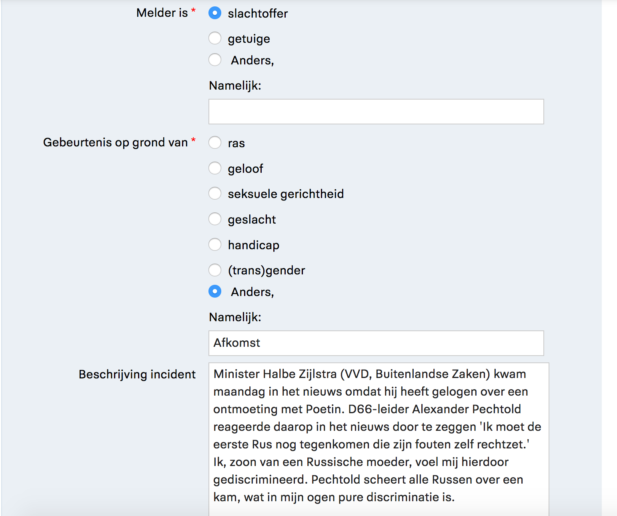The height and width of the screenshot is (516, 617).
Task: Click the 'Melder is' field label
Action: (162, 13)
